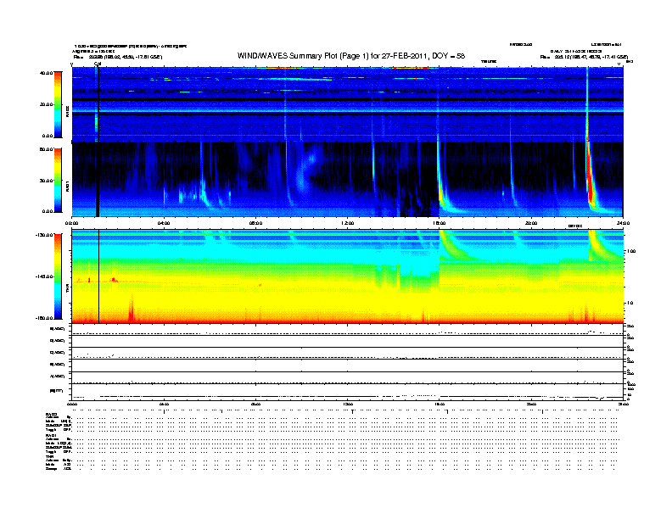Click the 24:00 label under the RAD1 spectrogram
The width and height of the screenshot is (672, 519).
[x=623, y=223]
